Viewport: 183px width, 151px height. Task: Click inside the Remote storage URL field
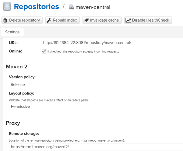96,147
